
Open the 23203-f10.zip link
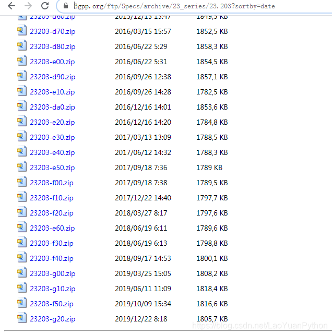click(52, 198)
